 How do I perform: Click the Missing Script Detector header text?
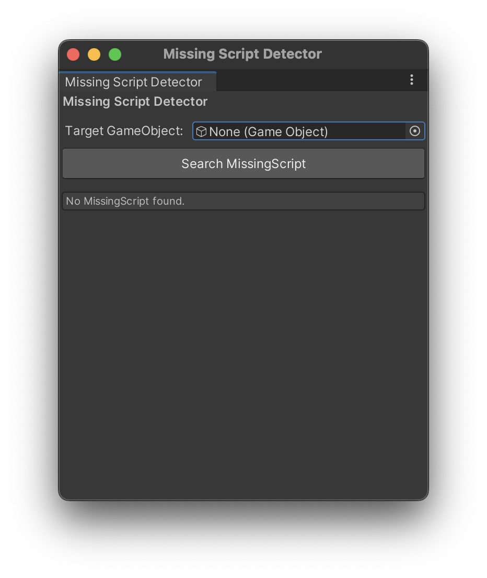(x=135, y=101)
